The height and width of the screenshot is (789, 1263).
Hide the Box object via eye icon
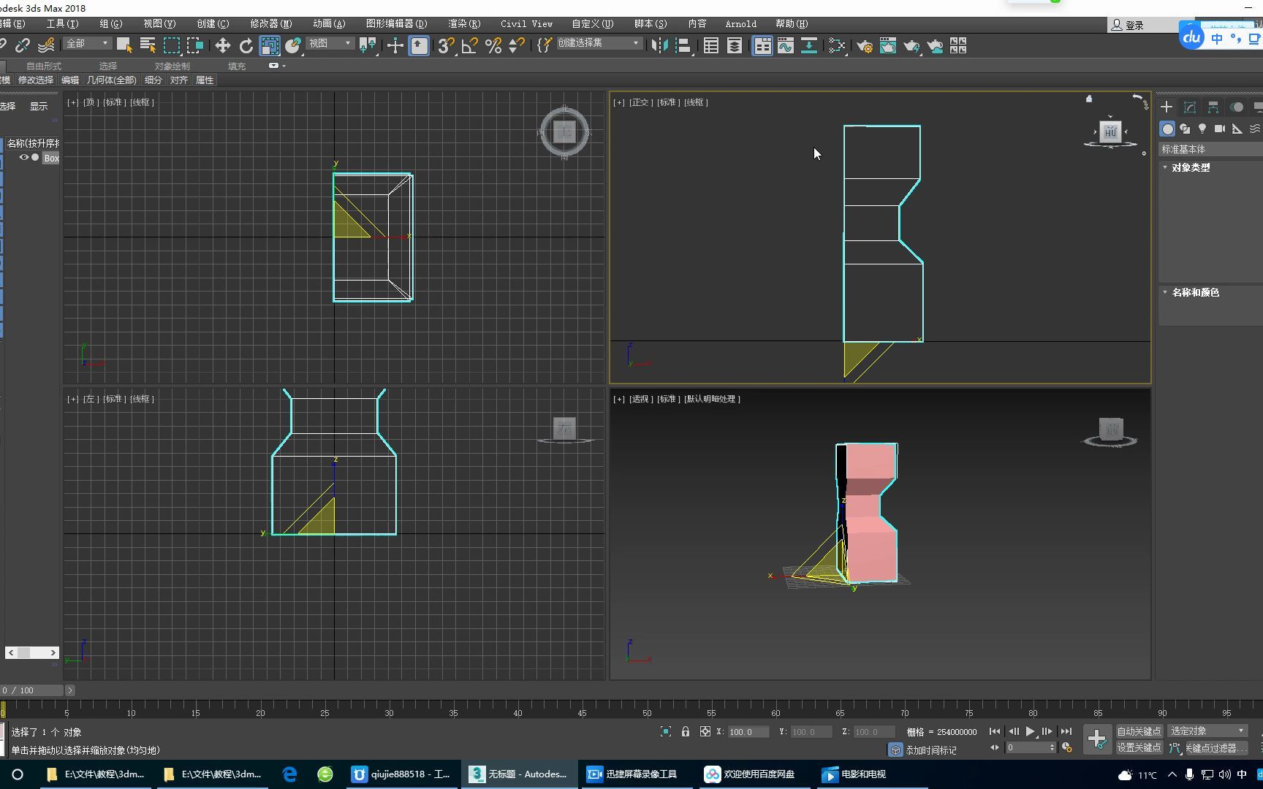23,158
